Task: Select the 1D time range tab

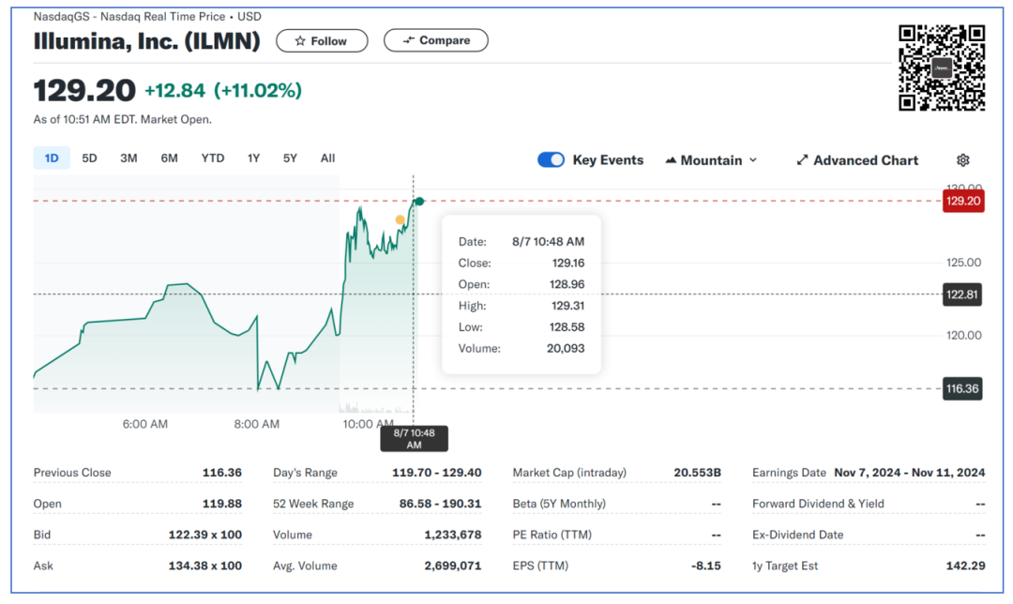Action: tap(52, 159)
